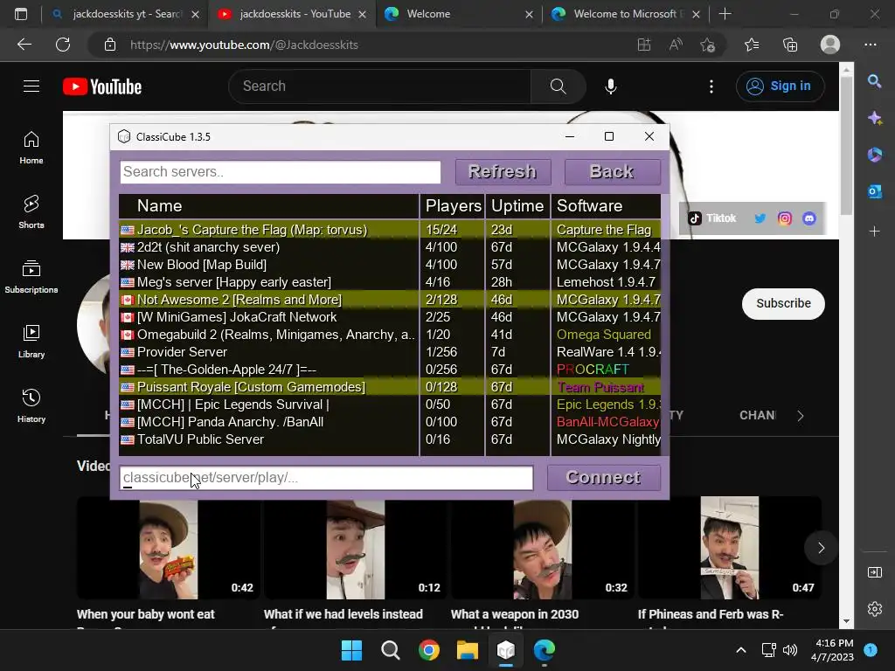The height and width of the screenshot is (671, 895).
Task: Select the 2d2t anarchy server row
Action: click(390, 247)
